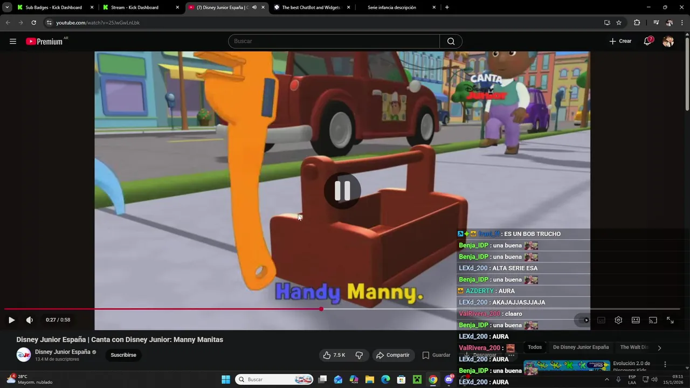
Task: Open browser media controls icon
Action: [656, 23]
